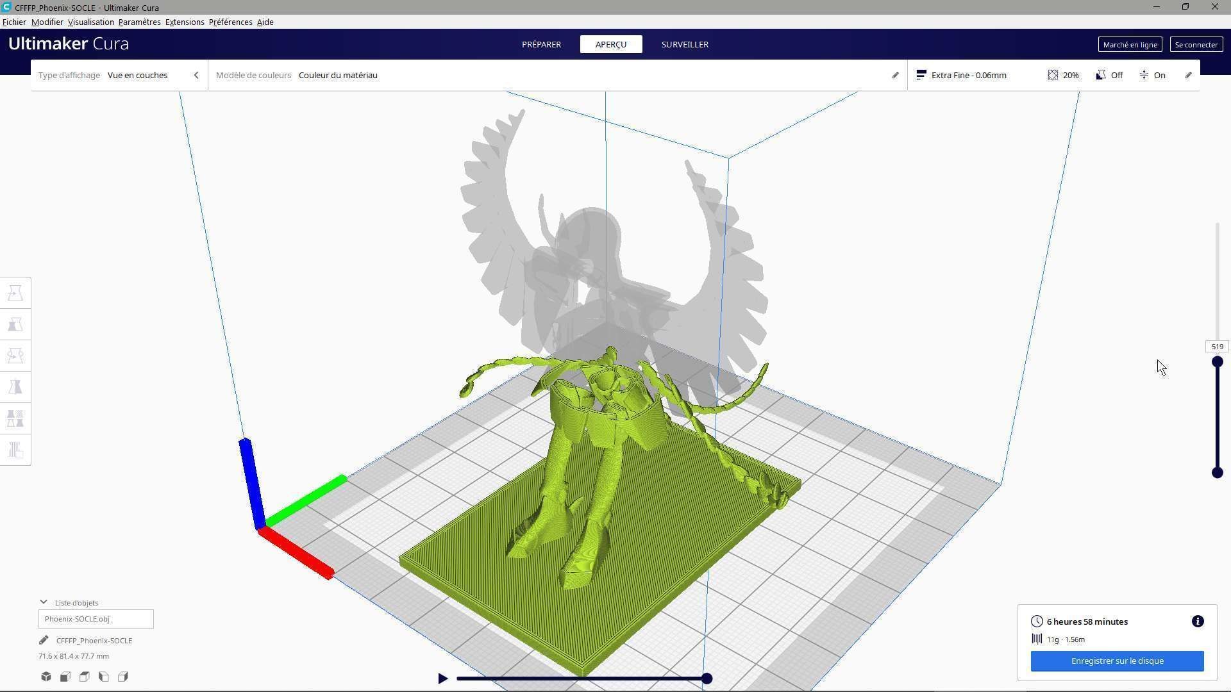The image size is (1231, 692).
Task: Select the Scale tool in left toolbar
Action: pos(15,324)
